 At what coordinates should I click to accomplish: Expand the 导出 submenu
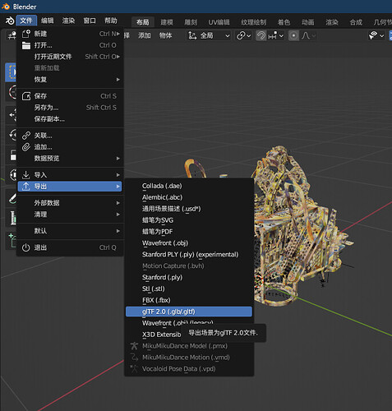click(x=70, y=187)
